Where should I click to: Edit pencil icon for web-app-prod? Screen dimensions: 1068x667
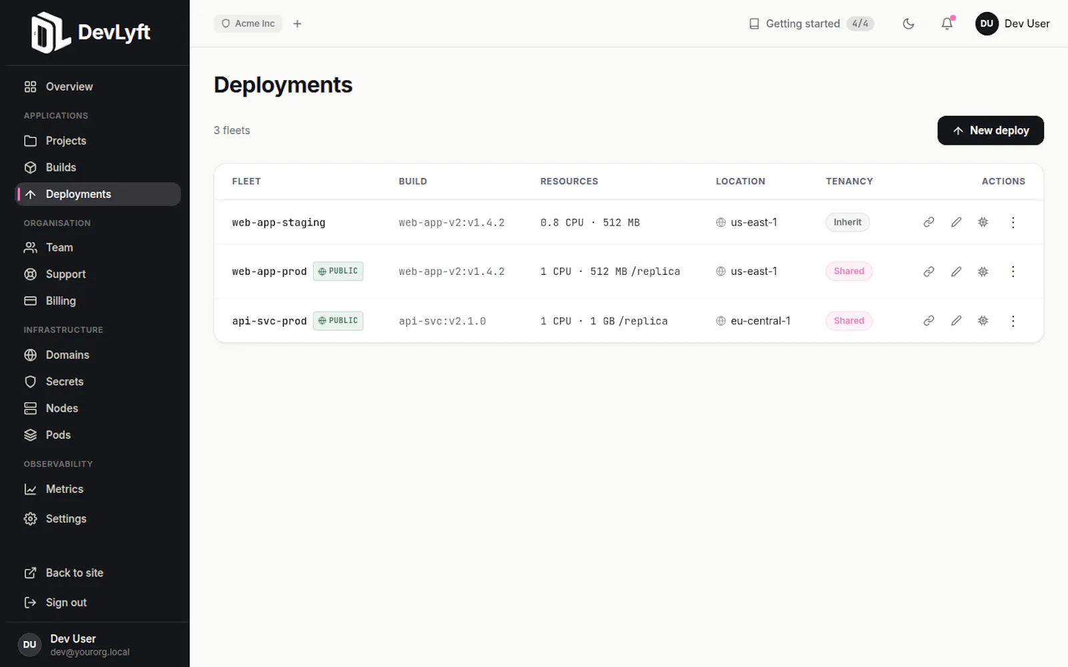click(956, 271)
